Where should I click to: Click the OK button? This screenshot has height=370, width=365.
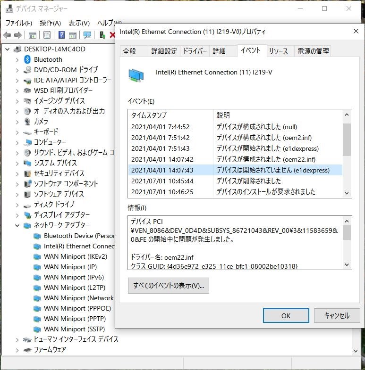(286, 316)
